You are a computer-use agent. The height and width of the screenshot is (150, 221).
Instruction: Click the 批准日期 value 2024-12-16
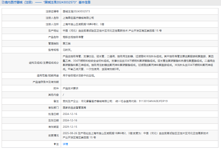coord(70,114)
